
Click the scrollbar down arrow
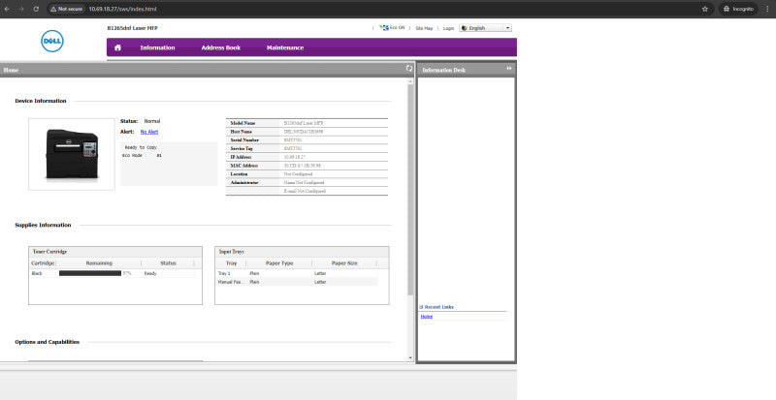click(x=410, y=358)
